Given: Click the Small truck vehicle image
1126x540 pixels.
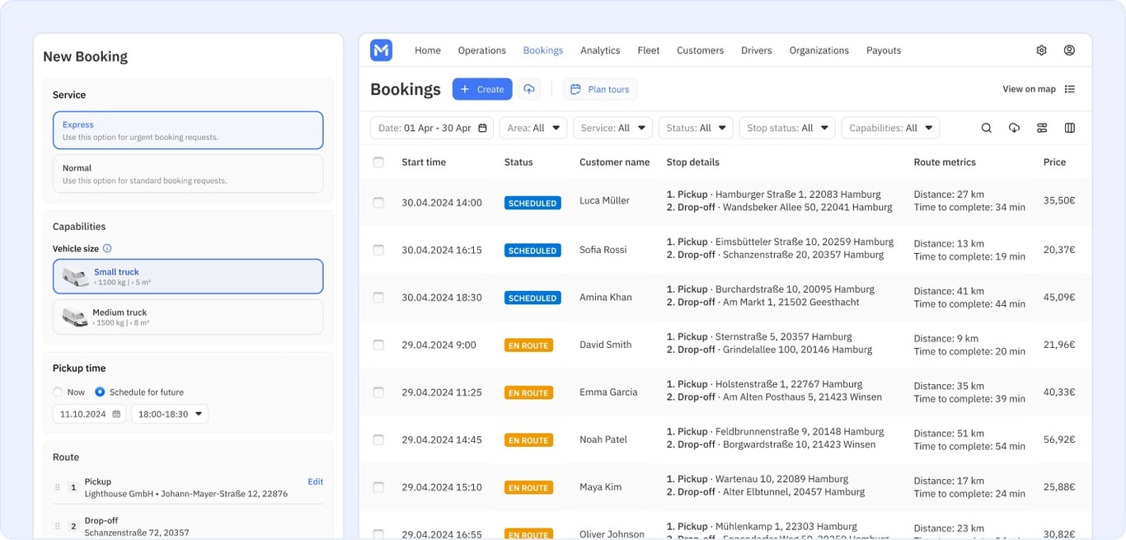Looking at the screenshot, I should (75, 277).
